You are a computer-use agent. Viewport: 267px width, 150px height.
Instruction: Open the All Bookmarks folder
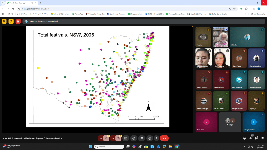coord(258,14)
